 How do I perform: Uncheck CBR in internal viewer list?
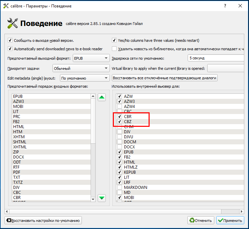(x=120, y=116)
